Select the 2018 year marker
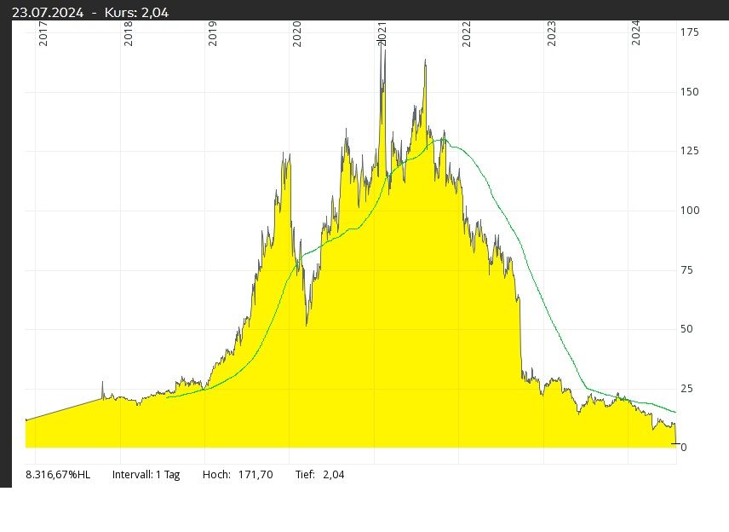 [129, 35]
